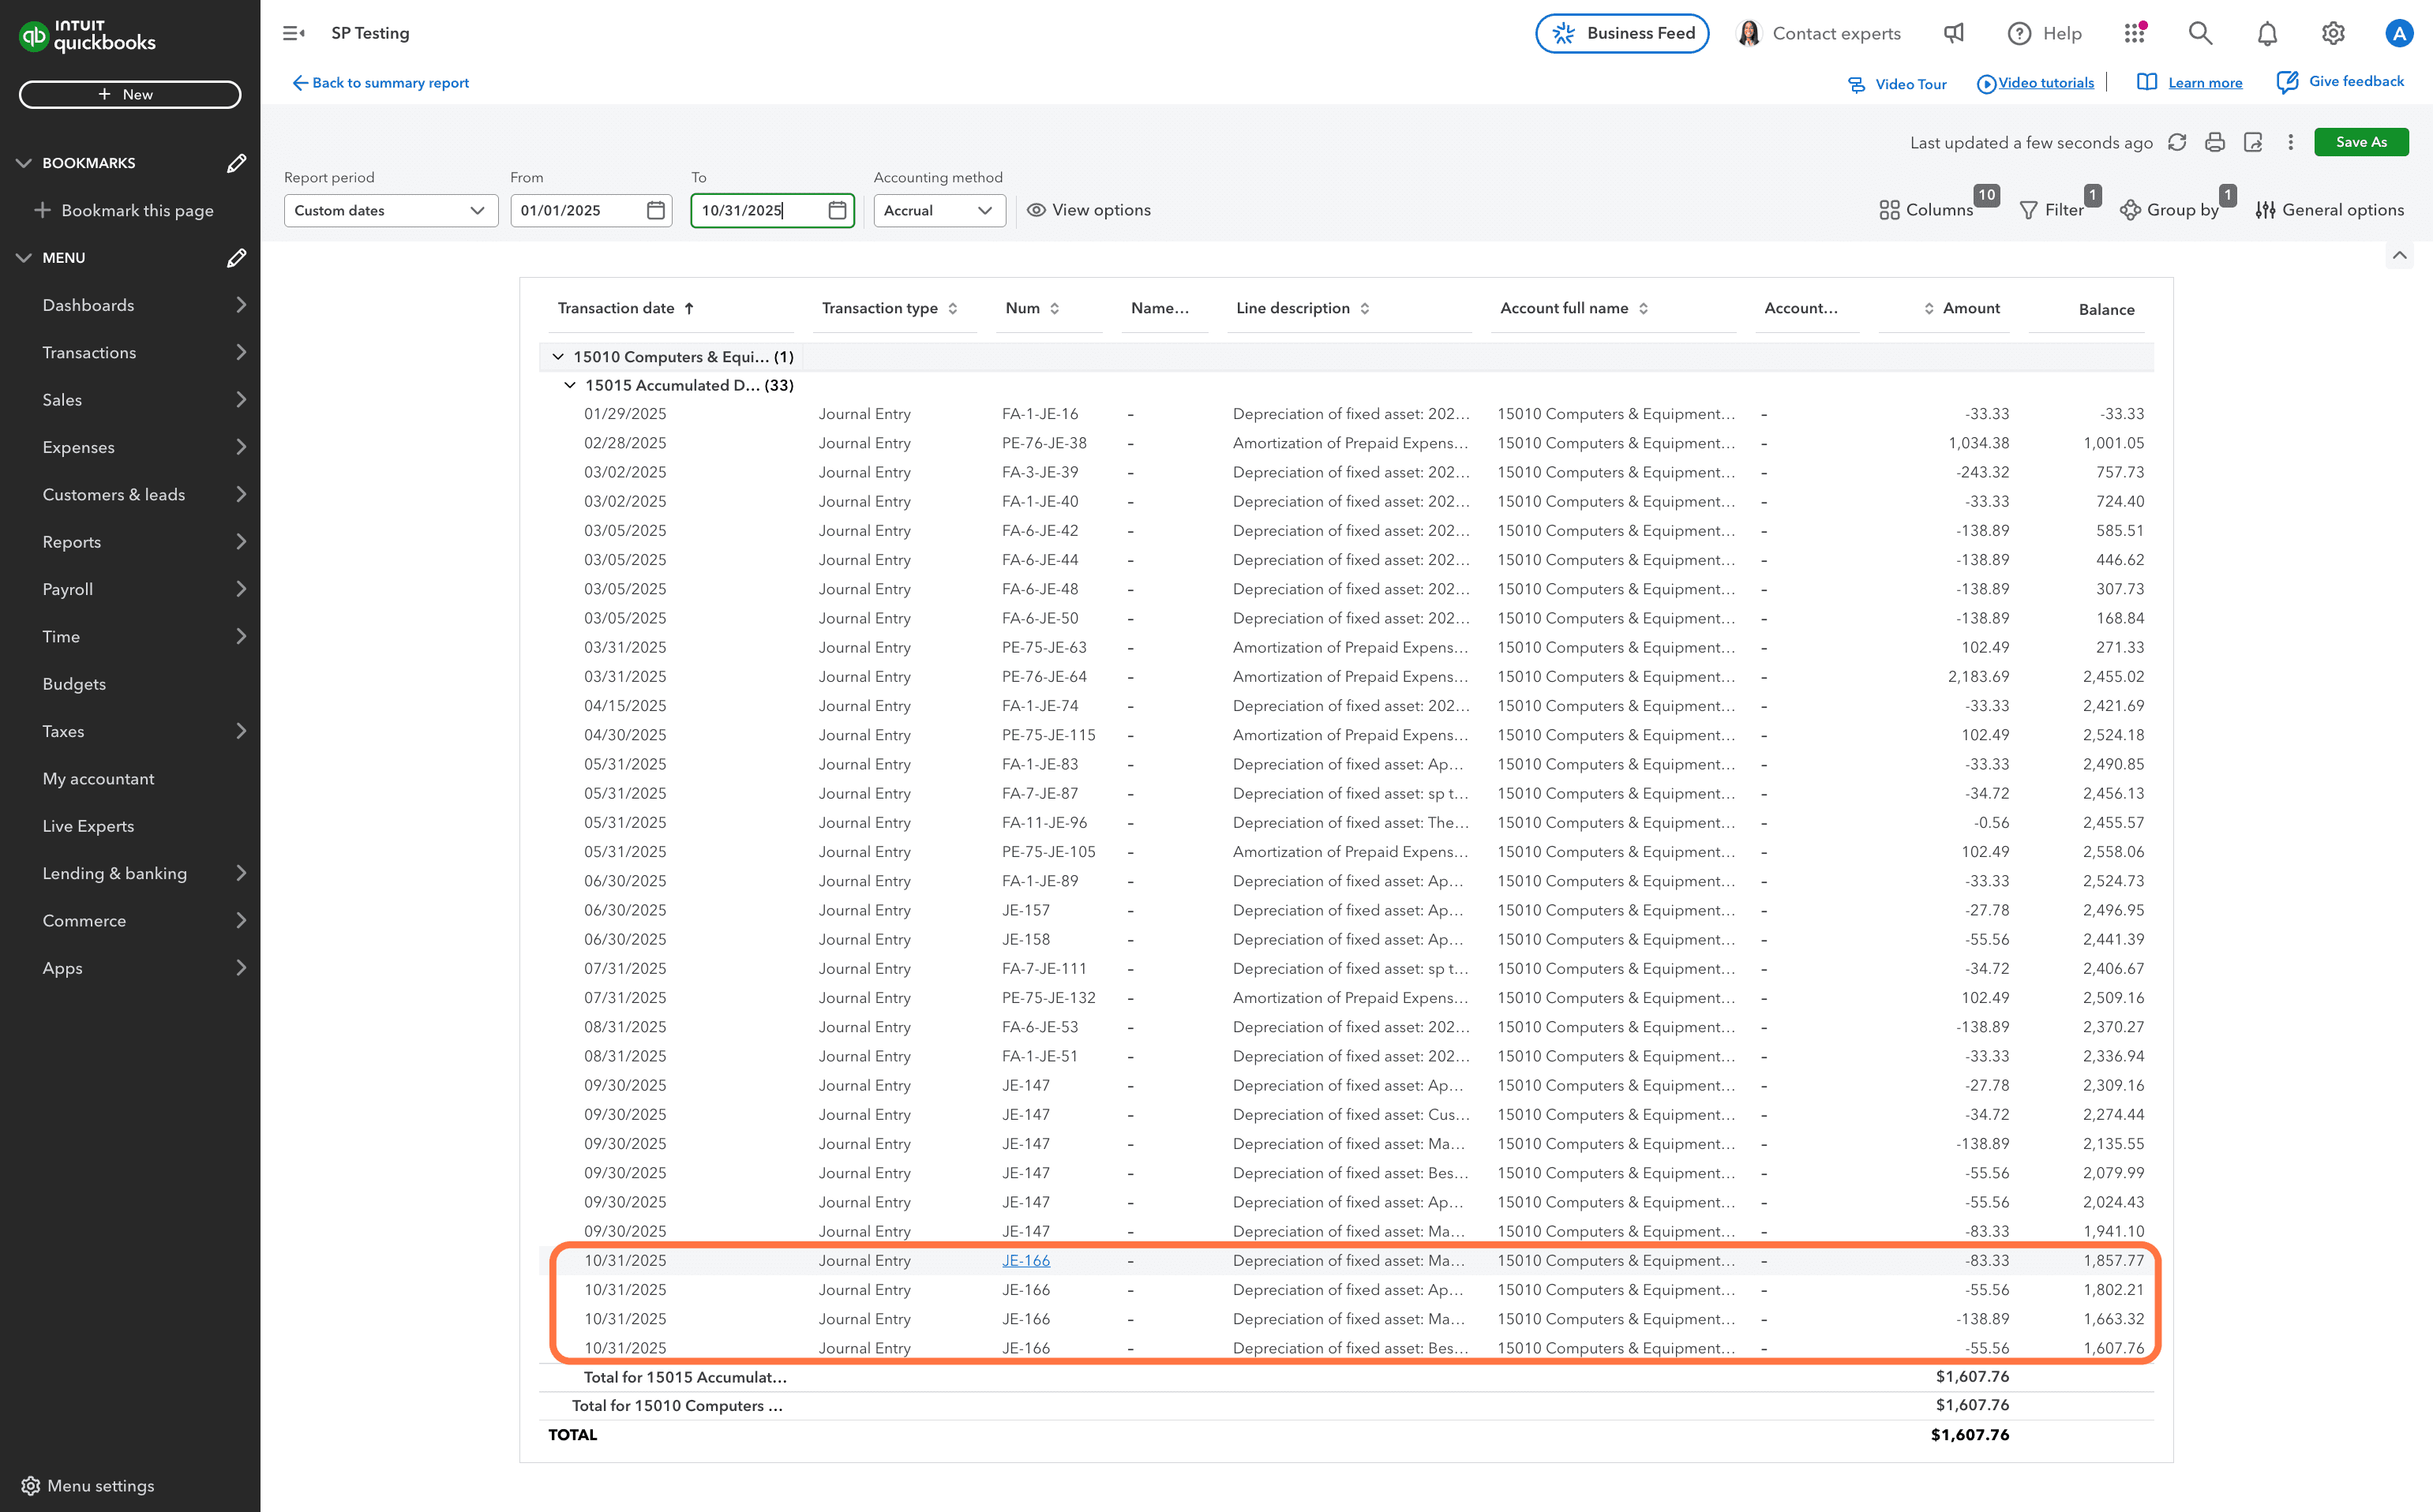
Task: Collapse the 15015 Accumulated Depreciation group
Action: point(570,385)
